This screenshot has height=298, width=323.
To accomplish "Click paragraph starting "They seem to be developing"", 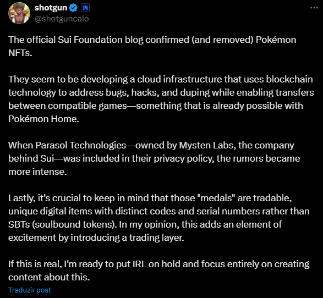I will [161, 99].
